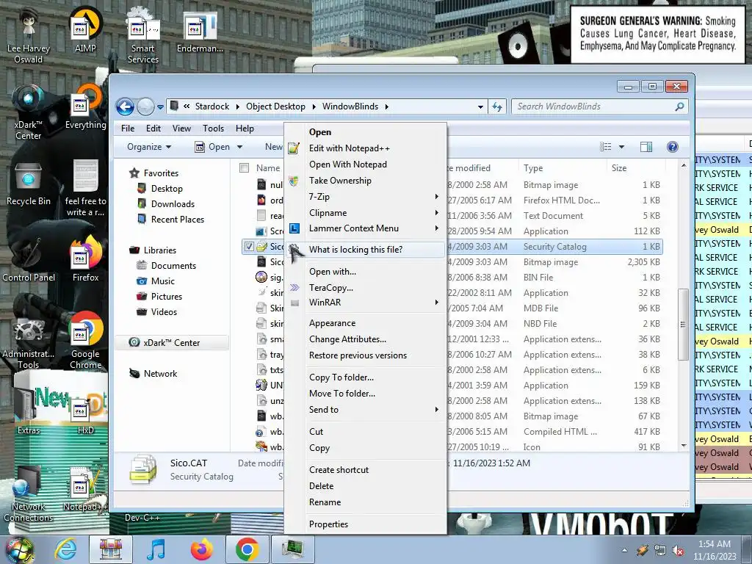Screen dimensions: 752x564
Task: Click the Explorer Back arrow button
Action: (x=125, y=106)
